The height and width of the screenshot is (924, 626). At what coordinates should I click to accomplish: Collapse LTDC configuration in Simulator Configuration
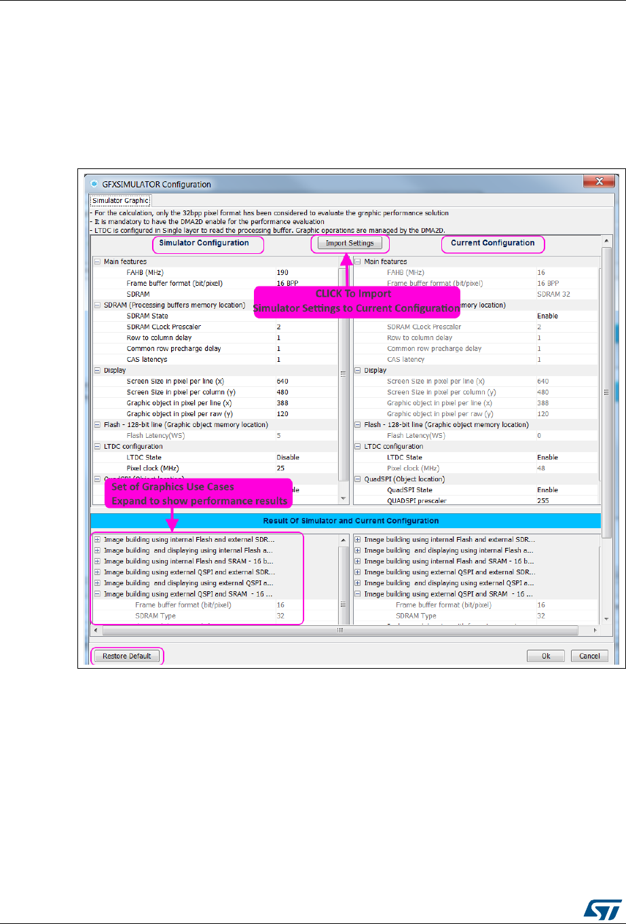pyautogui.click(x=97, y=446)
